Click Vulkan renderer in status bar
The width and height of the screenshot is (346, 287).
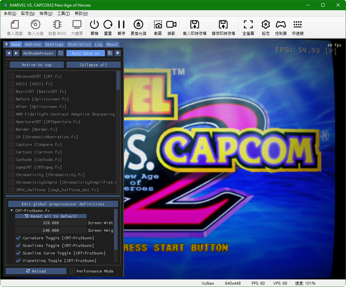point(207,283)
